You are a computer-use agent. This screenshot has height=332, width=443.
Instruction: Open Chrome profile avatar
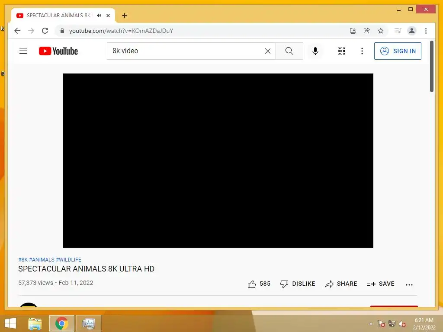[x=412, y=31]
